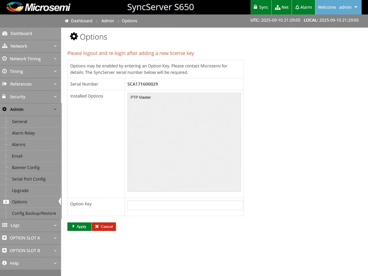Click the Timing clock icon in sidebar
The width and height of the screenshot is (368, 276).
(x=4, y=71)
